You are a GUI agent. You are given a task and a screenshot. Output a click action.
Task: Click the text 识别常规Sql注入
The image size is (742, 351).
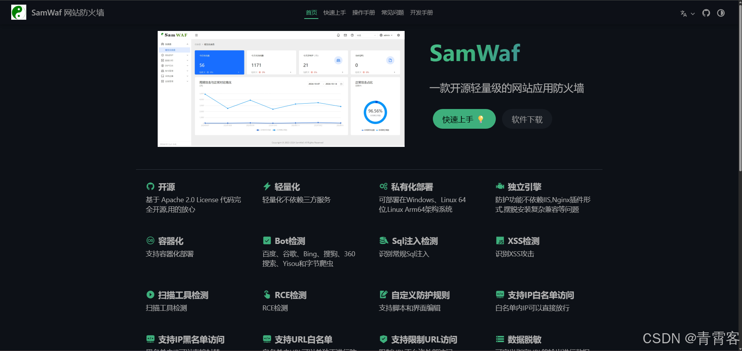(x=404, y=254)
